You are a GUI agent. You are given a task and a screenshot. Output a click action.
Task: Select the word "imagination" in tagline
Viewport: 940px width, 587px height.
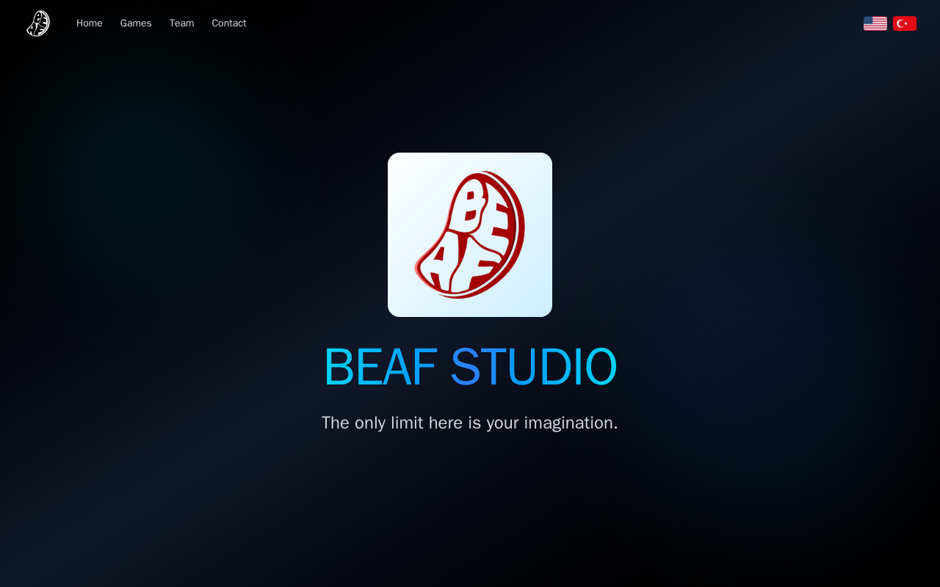tap(571, 423)
